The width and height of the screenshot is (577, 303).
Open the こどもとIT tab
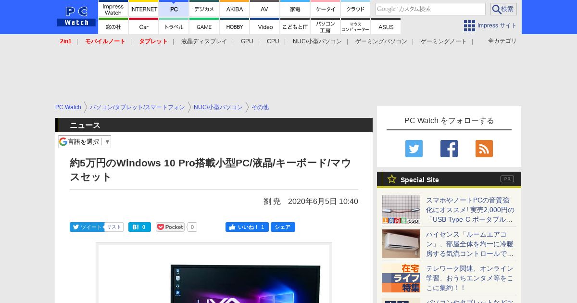pos(295,26)
